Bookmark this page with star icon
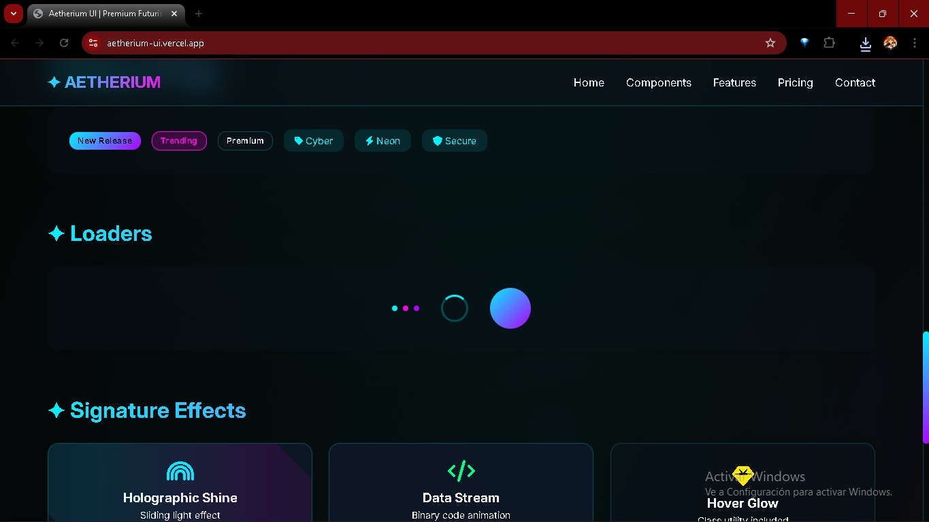 [x=770, y=43]
